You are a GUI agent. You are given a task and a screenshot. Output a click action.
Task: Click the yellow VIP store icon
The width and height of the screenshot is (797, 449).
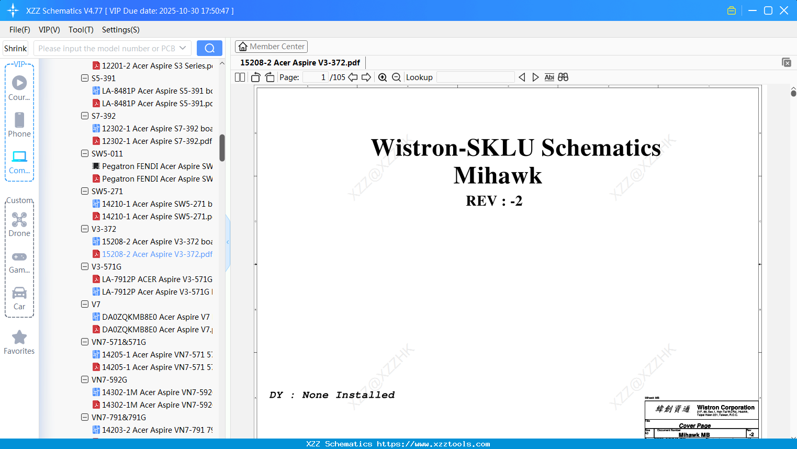[732, 10]
